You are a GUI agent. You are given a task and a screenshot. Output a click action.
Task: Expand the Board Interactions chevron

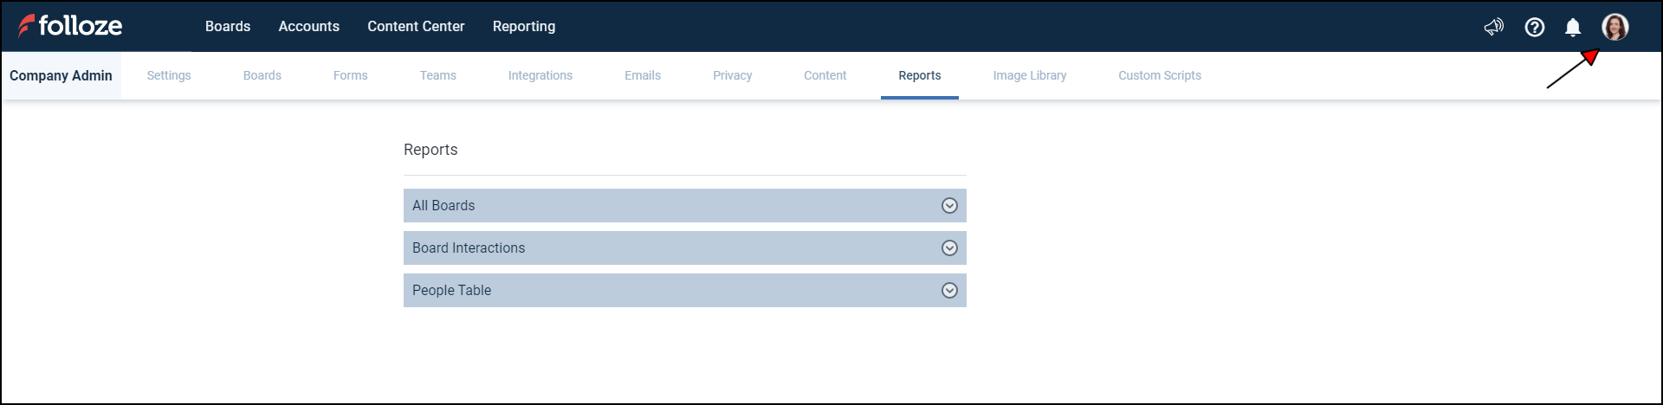[x=949, y=248]
